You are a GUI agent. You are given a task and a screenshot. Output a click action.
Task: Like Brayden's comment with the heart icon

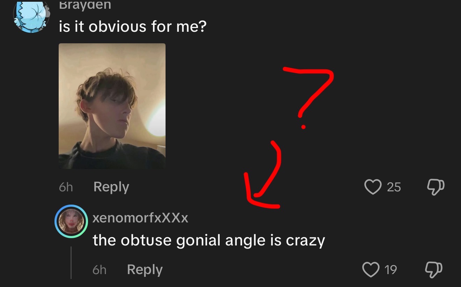pos(373,187)
